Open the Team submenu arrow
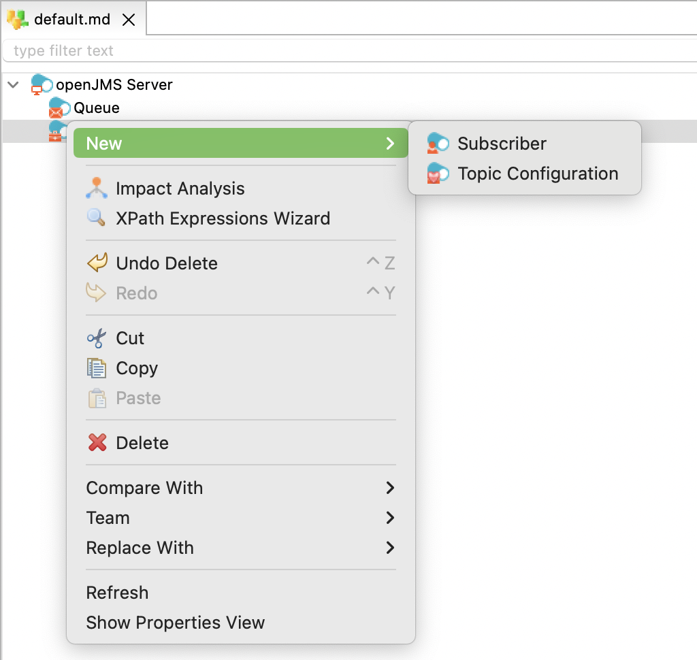Screen dimensions: 697x660 (390, 518)
